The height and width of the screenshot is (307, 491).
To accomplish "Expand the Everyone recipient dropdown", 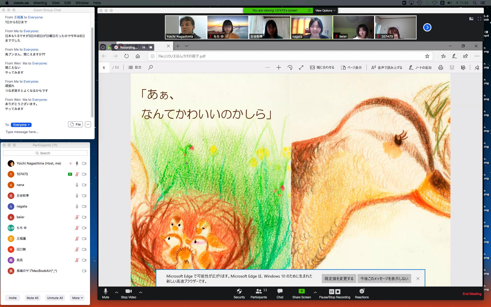I will click(x=21, y=125).
